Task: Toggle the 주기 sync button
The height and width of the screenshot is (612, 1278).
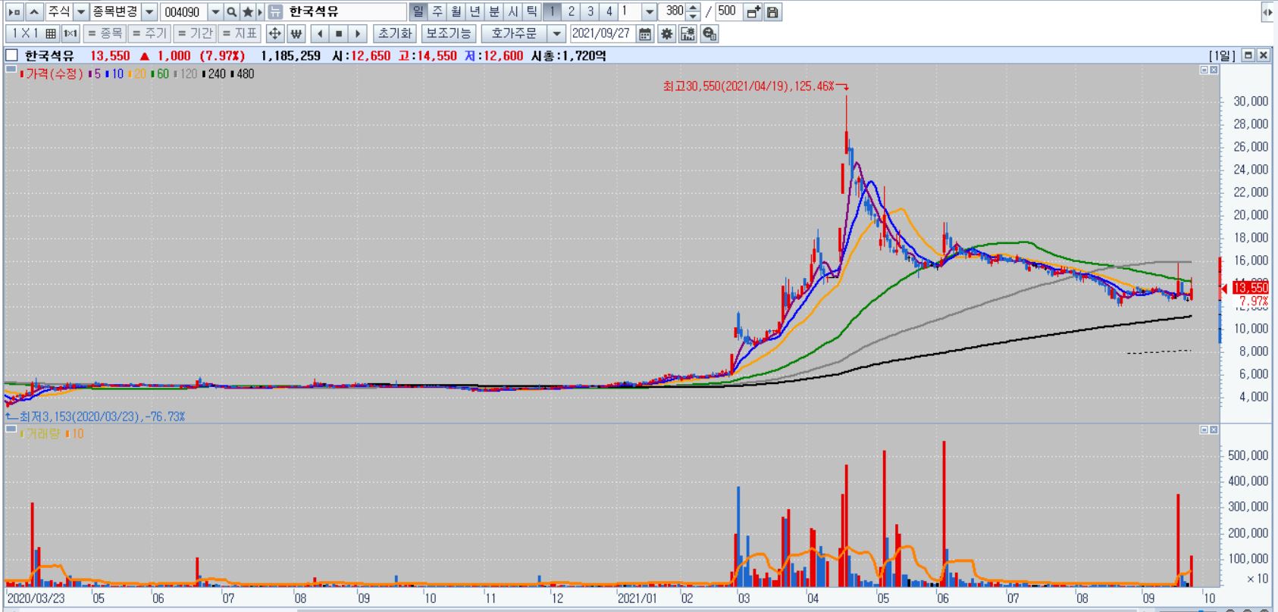Action: click(149, 33)
